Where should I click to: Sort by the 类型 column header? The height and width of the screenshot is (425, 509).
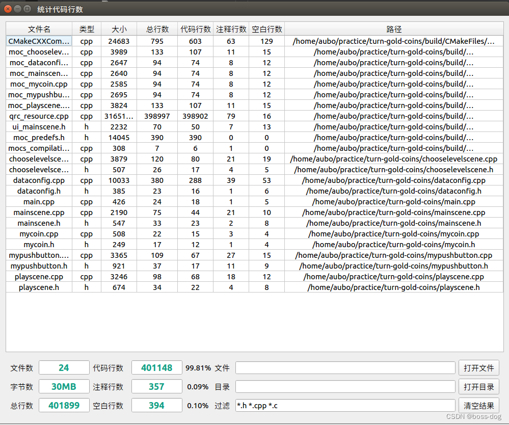tap(87, 29)
